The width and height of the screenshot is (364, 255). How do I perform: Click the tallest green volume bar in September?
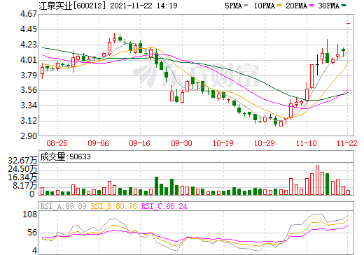(156, 186)
